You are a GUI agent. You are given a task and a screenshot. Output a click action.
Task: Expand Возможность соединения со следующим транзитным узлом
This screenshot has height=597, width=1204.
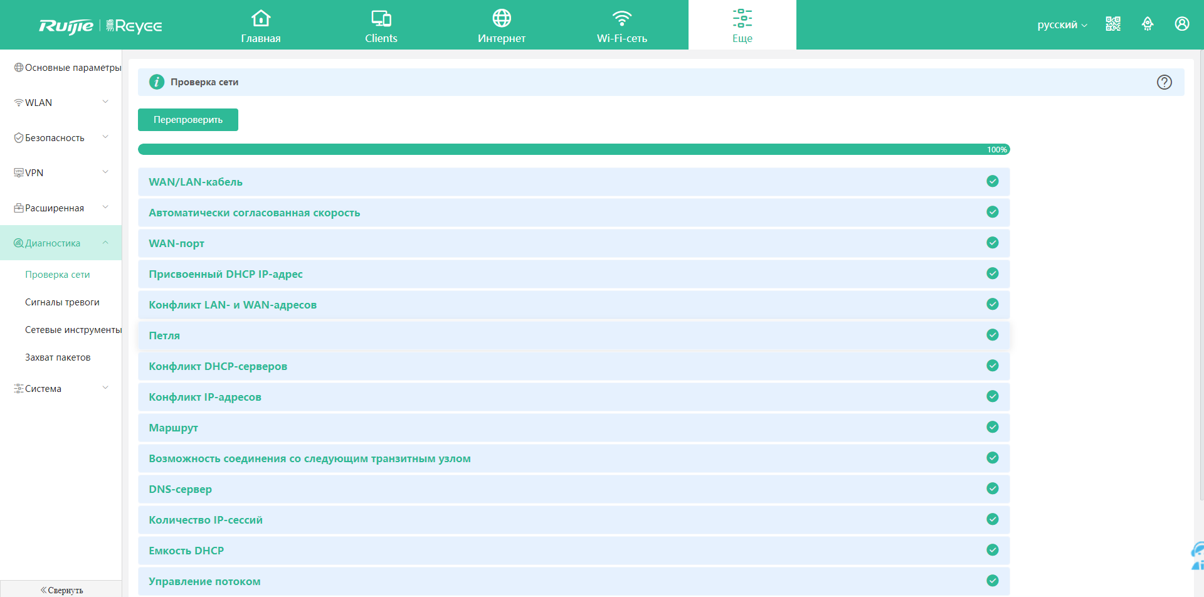coord(574,458)
